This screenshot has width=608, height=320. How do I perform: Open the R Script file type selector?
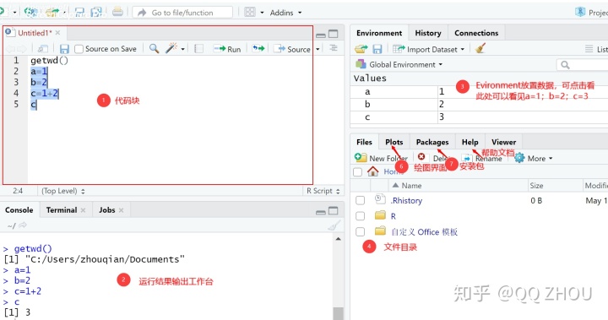(323, 191)
